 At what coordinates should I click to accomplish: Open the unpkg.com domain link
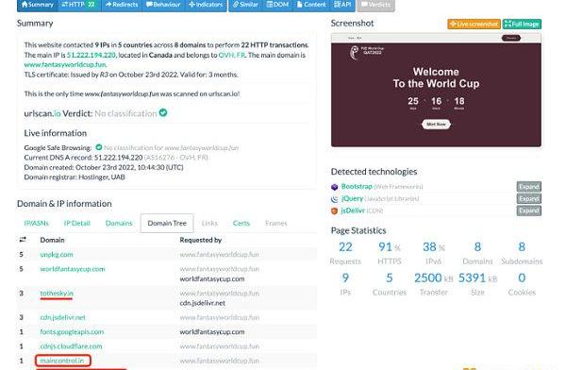(57, 255)
